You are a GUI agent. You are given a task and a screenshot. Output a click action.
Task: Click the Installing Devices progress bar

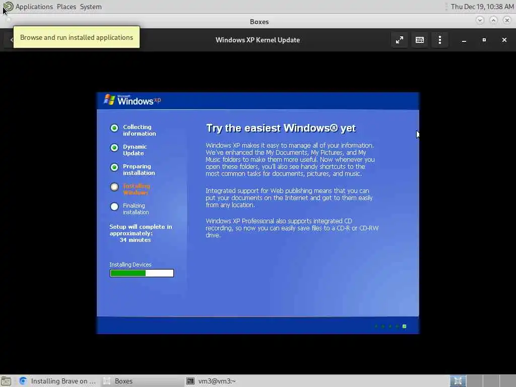[x=142, y=273]
